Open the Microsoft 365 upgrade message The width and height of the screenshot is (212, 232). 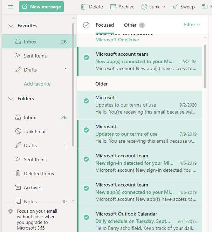37,219
